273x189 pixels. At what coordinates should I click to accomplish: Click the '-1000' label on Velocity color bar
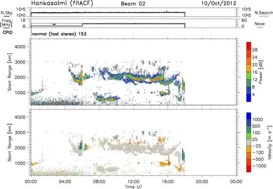tap(259, 166)
